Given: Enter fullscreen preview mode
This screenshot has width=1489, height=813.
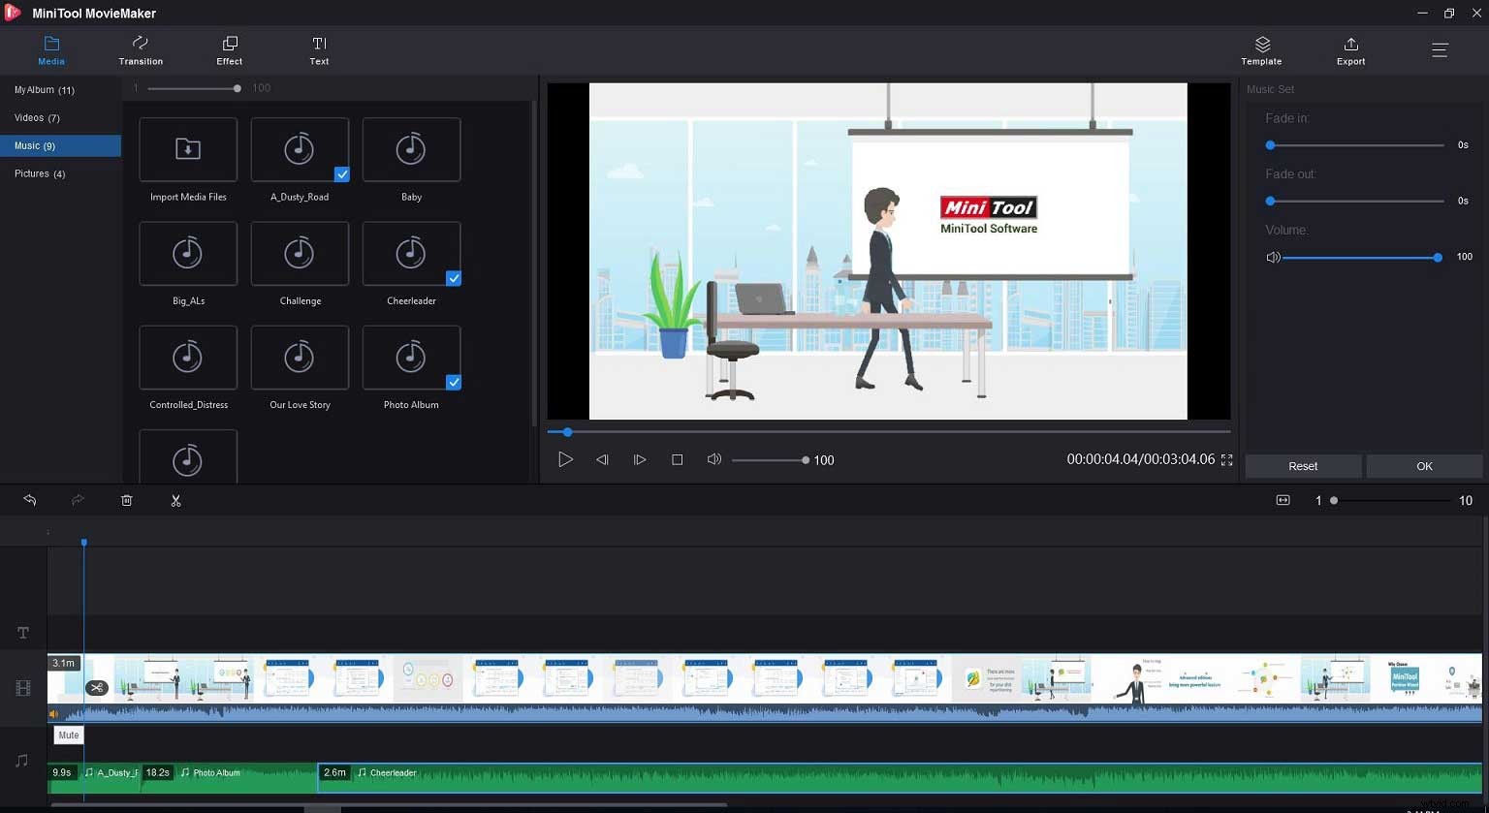Looking at the screenshot, I should point(1228,460).
